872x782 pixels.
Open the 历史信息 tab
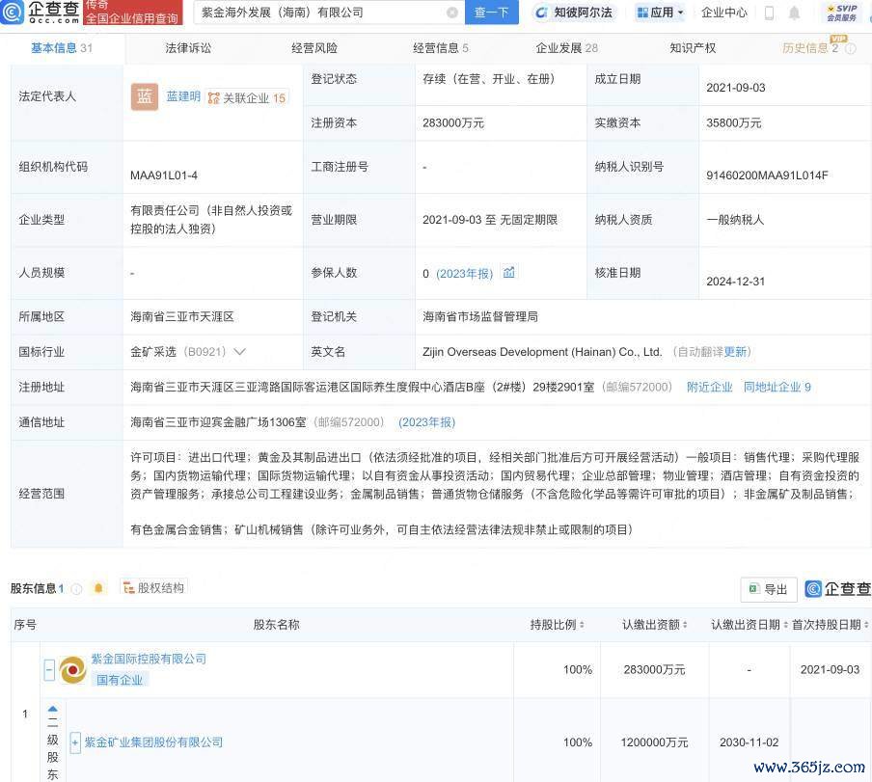tap(810, 48)
